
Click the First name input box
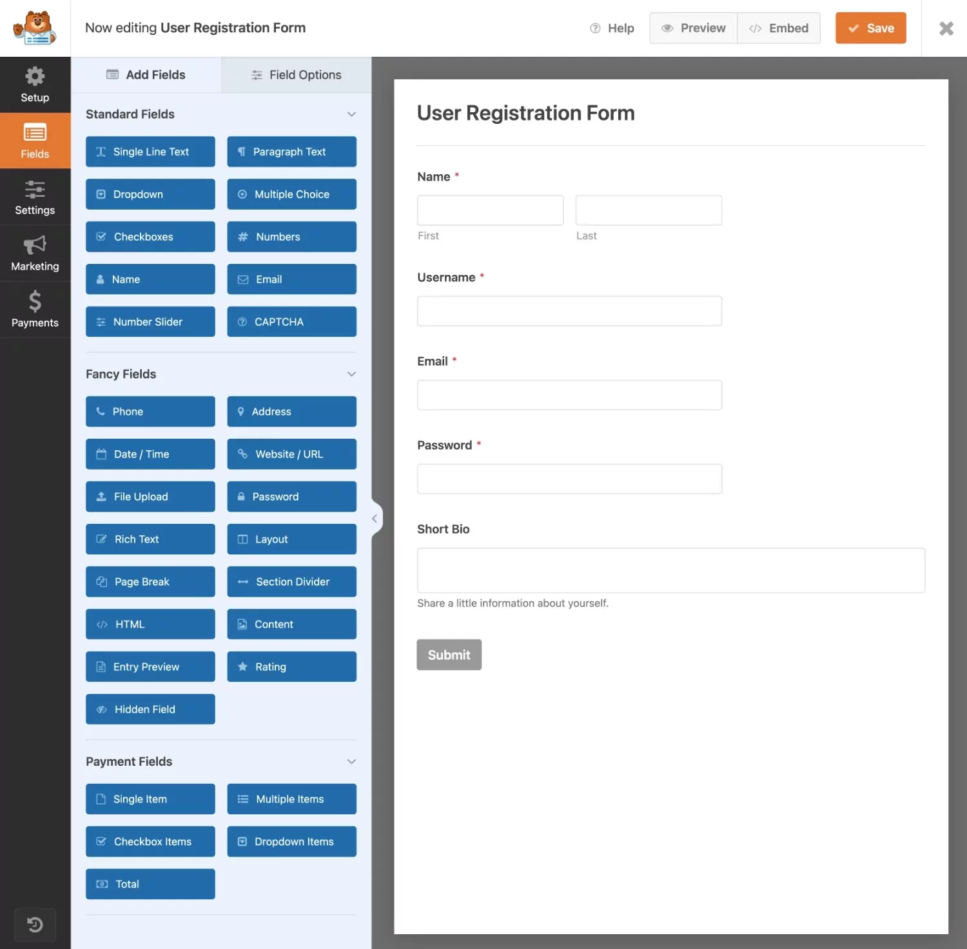tap(491, 210)
